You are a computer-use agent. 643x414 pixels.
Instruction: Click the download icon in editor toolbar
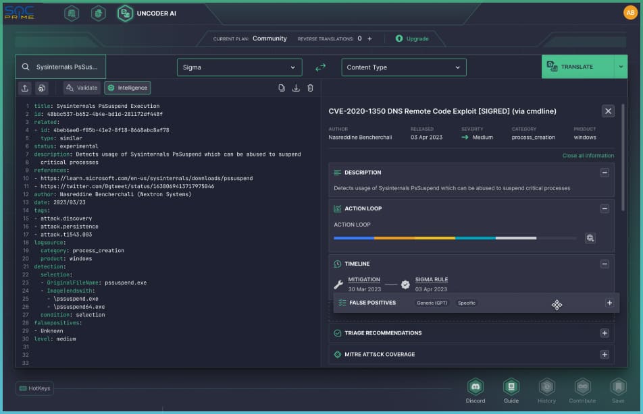click(x=296, y=88)
